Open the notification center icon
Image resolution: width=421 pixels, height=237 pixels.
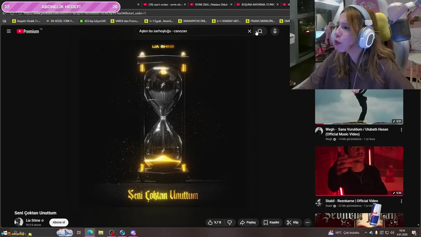pyautogui.click(x=414, y=233)
